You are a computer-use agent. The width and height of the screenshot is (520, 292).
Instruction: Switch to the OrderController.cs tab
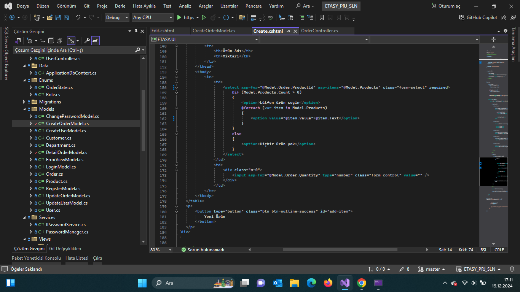pyautogui.click(x=319, y=31)
